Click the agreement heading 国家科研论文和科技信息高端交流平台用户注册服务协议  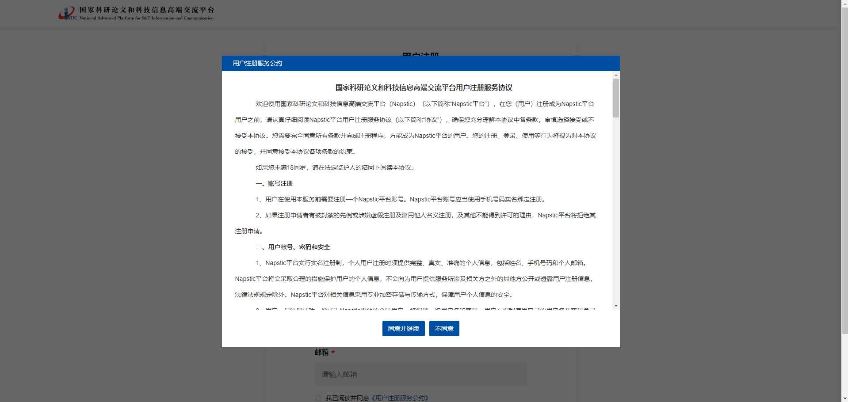click(424, 87)
